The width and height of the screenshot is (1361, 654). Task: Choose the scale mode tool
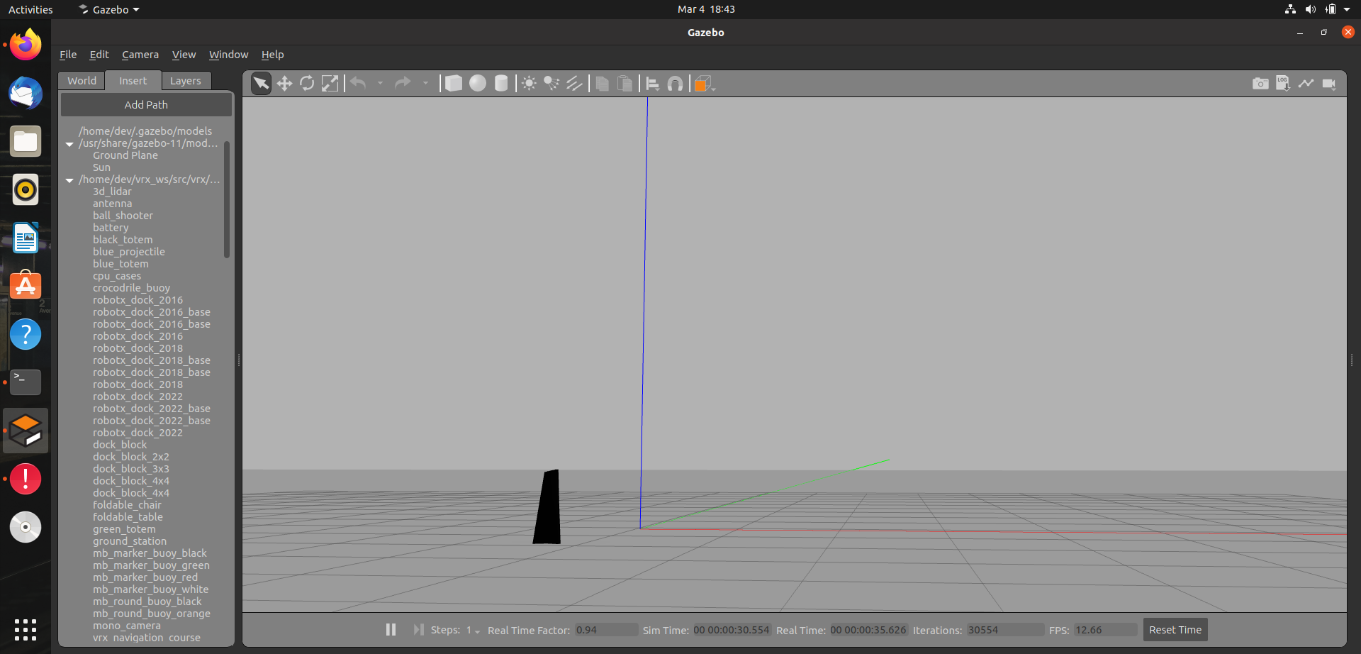coord(330,83)
